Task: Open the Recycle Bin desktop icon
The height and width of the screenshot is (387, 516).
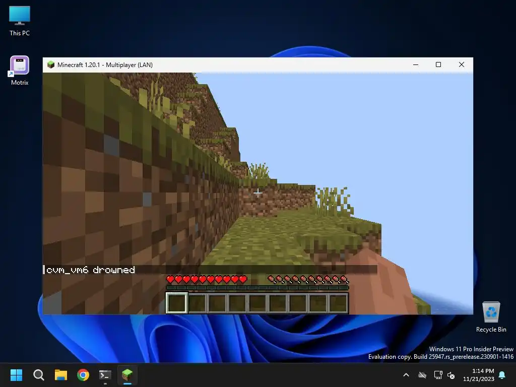Action: pos(491,317)
